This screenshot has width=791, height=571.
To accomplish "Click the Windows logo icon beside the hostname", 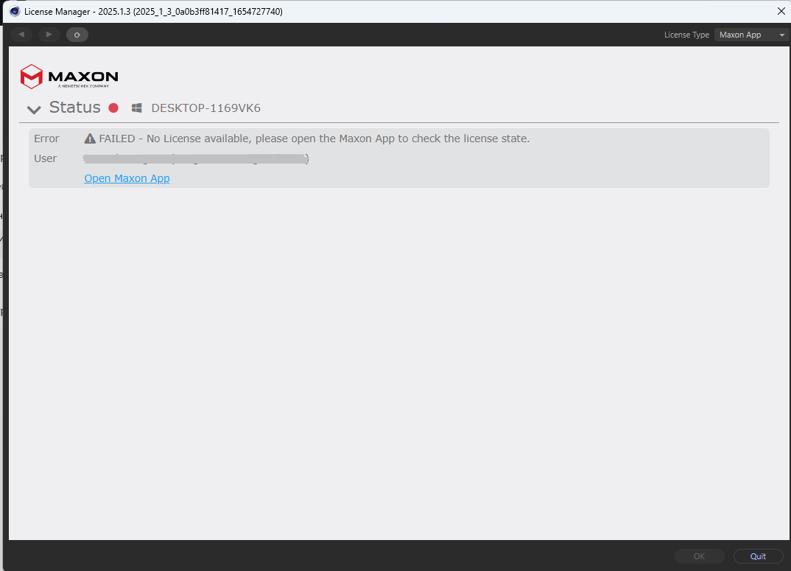I will (137, 108).
